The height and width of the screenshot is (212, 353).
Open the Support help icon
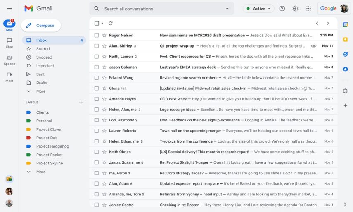pos(282,8)
